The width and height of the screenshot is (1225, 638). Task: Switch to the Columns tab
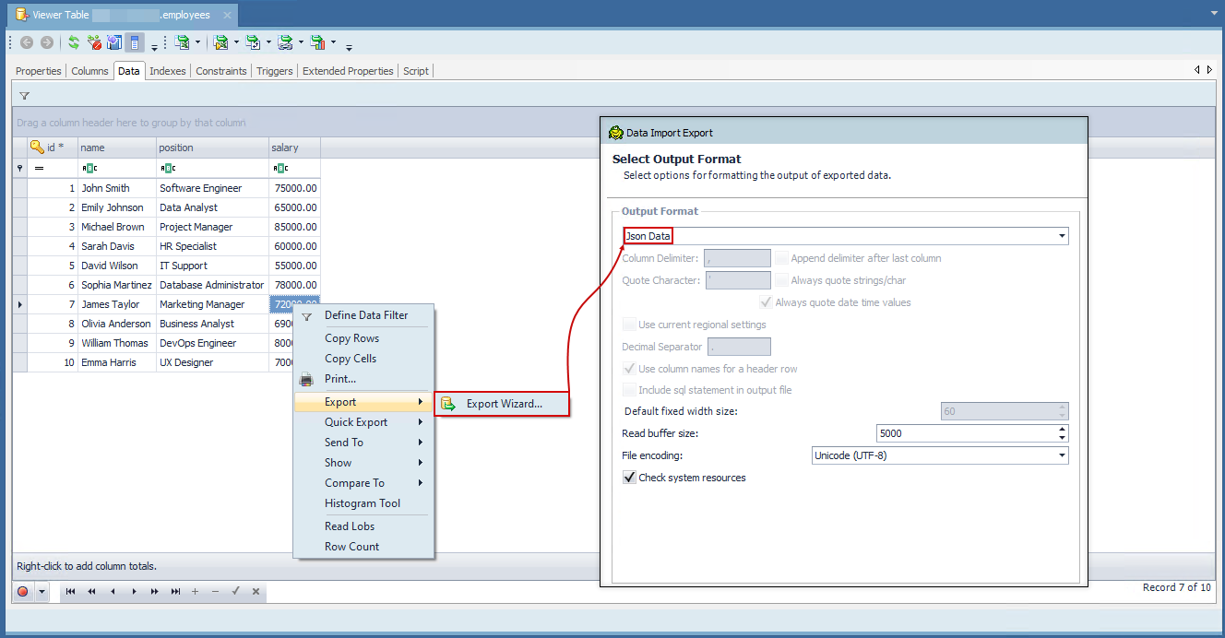pyautogui.click(x=89, y=71)
